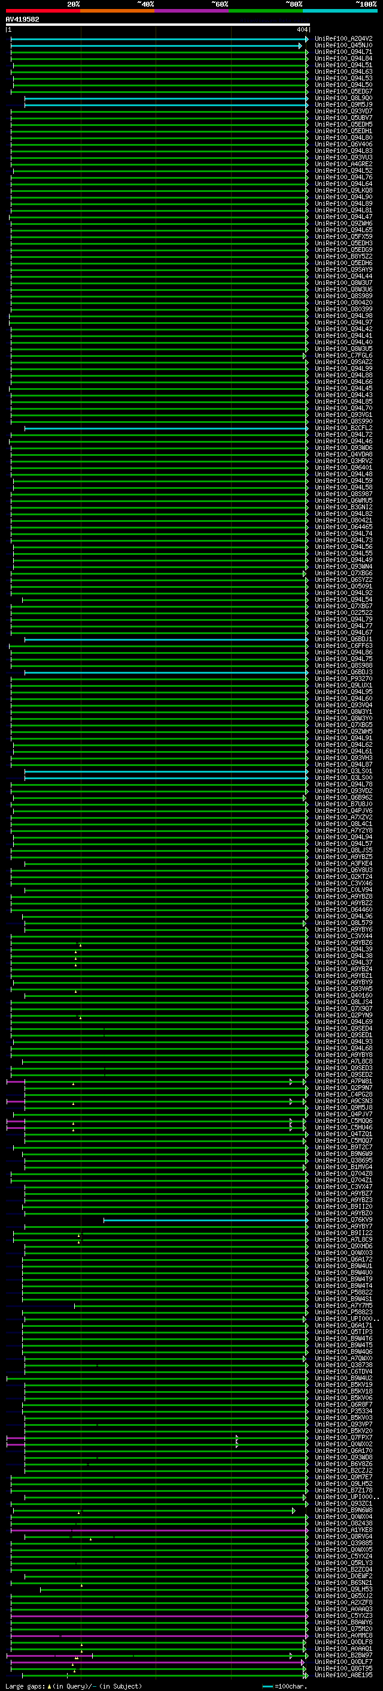This screenshot has height=1691, width=383.
Task: Click the UniRef100_A8E195 label
Action: click(x=344, y=1675)
